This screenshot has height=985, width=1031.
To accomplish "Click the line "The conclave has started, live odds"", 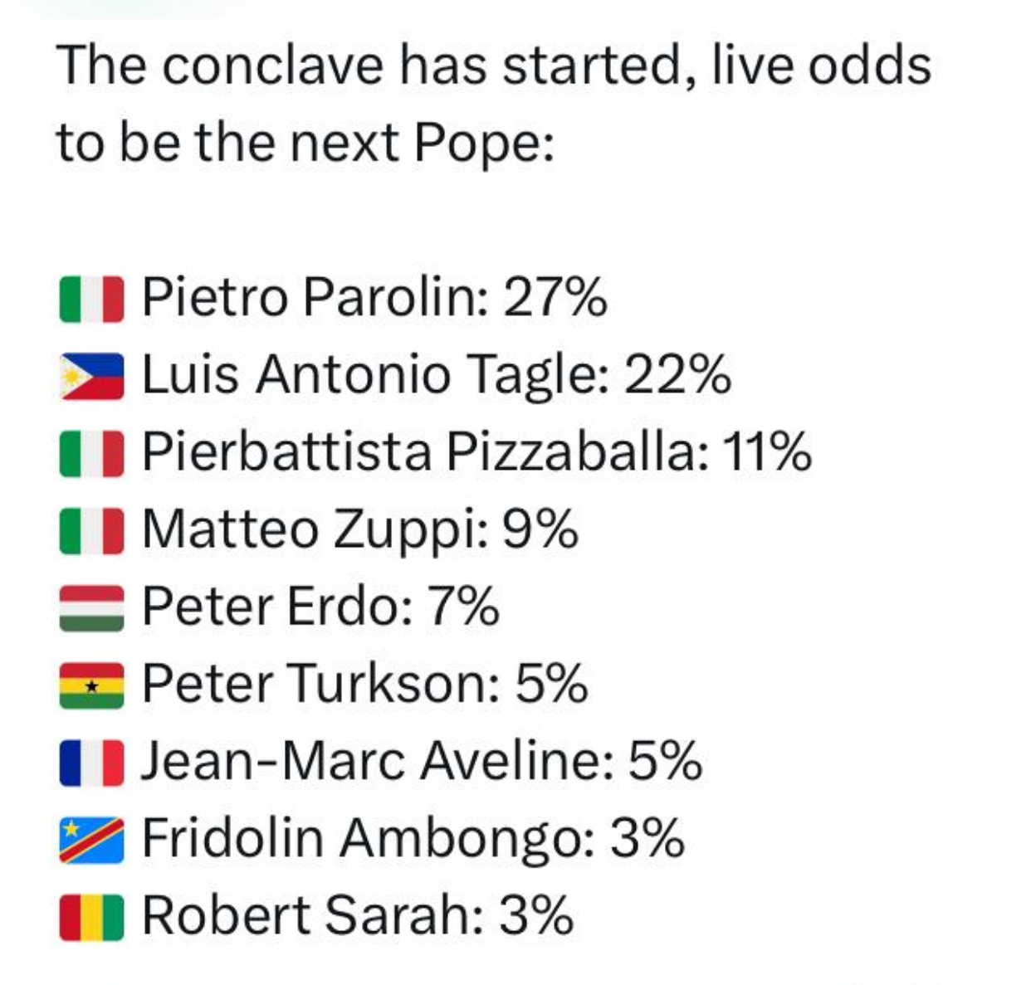I will [494, 66].
